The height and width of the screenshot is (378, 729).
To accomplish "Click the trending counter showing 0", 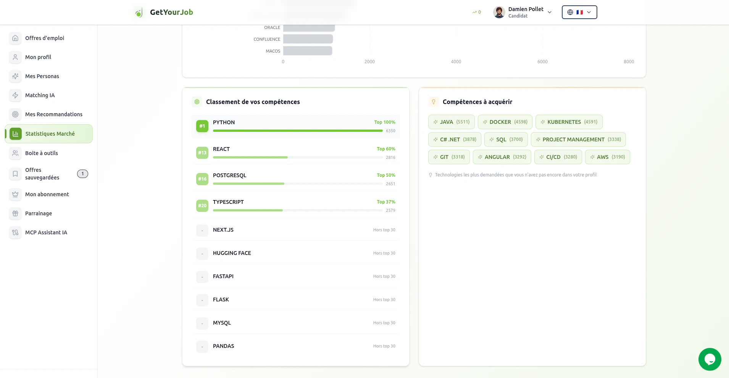I will [476, 12].
